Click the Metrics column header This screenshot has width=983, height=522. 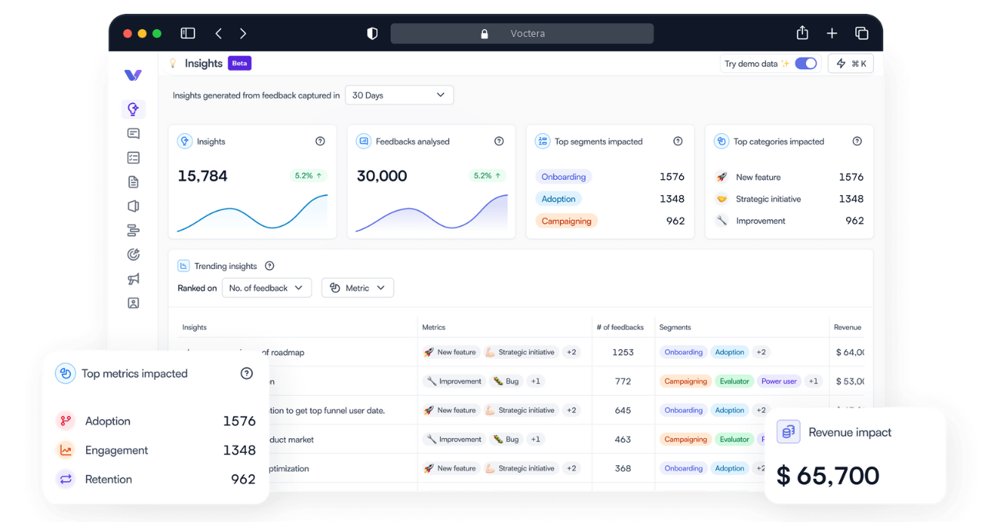[434, 327]
